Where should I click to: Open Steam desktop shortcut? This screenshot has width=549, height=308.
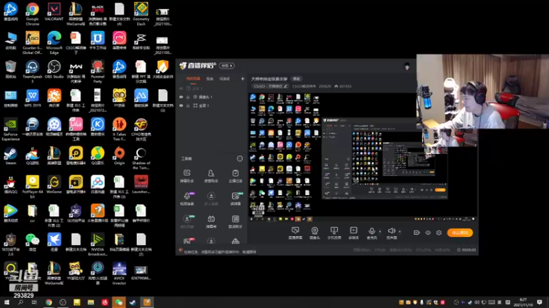point(10,156)
